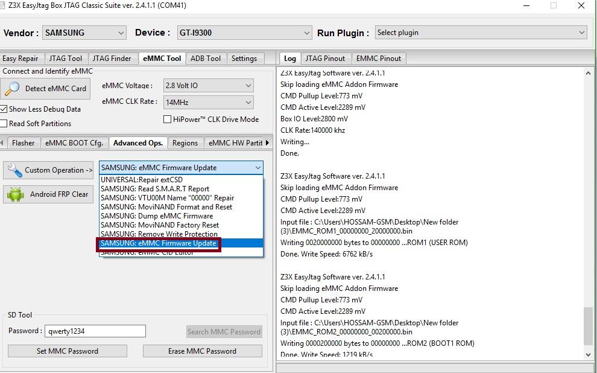
Task: Switch to ADB Tool tab
Action: coord(206,59)
